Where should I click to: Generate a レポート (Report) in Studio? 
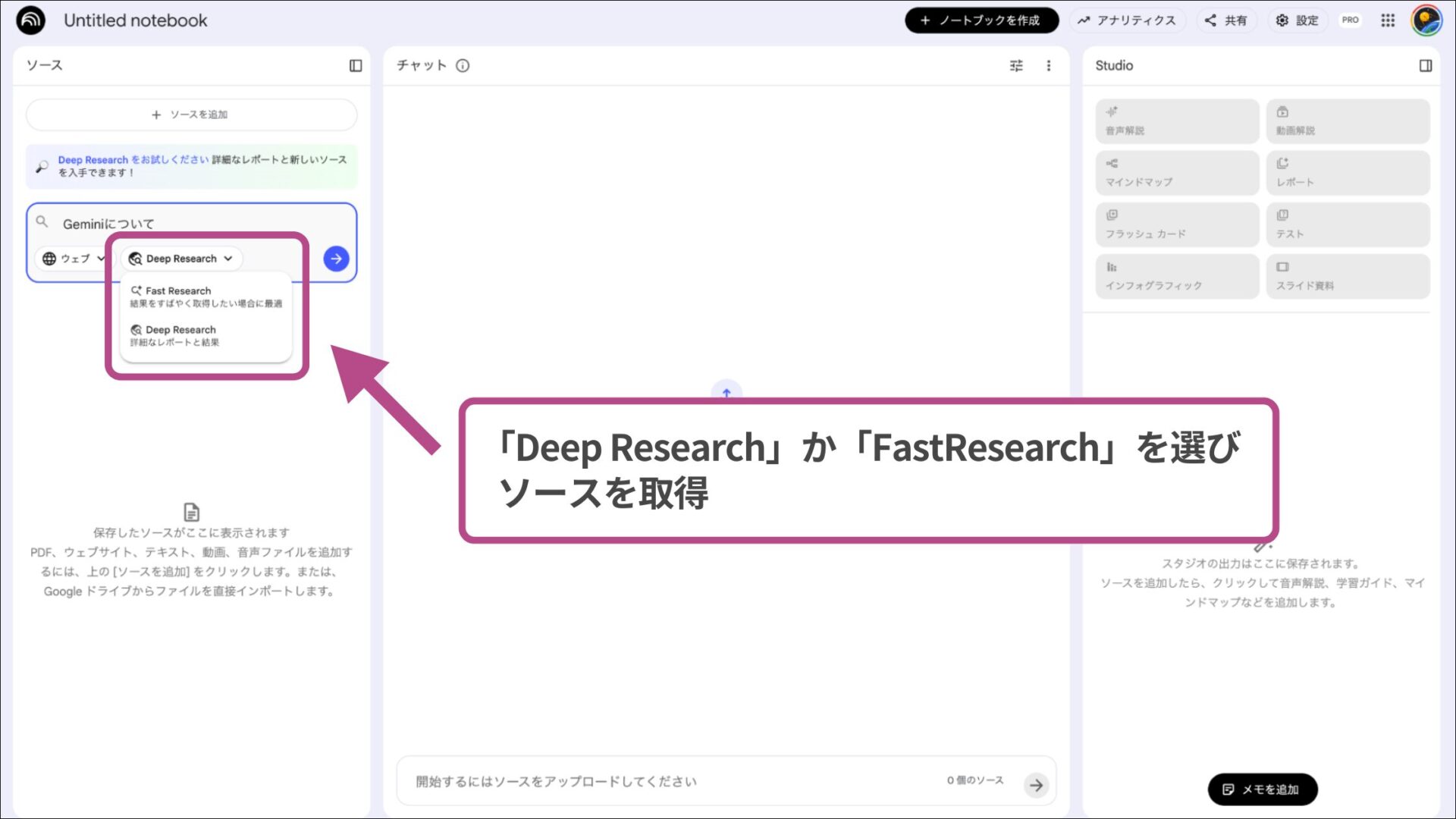[1348, 173]
